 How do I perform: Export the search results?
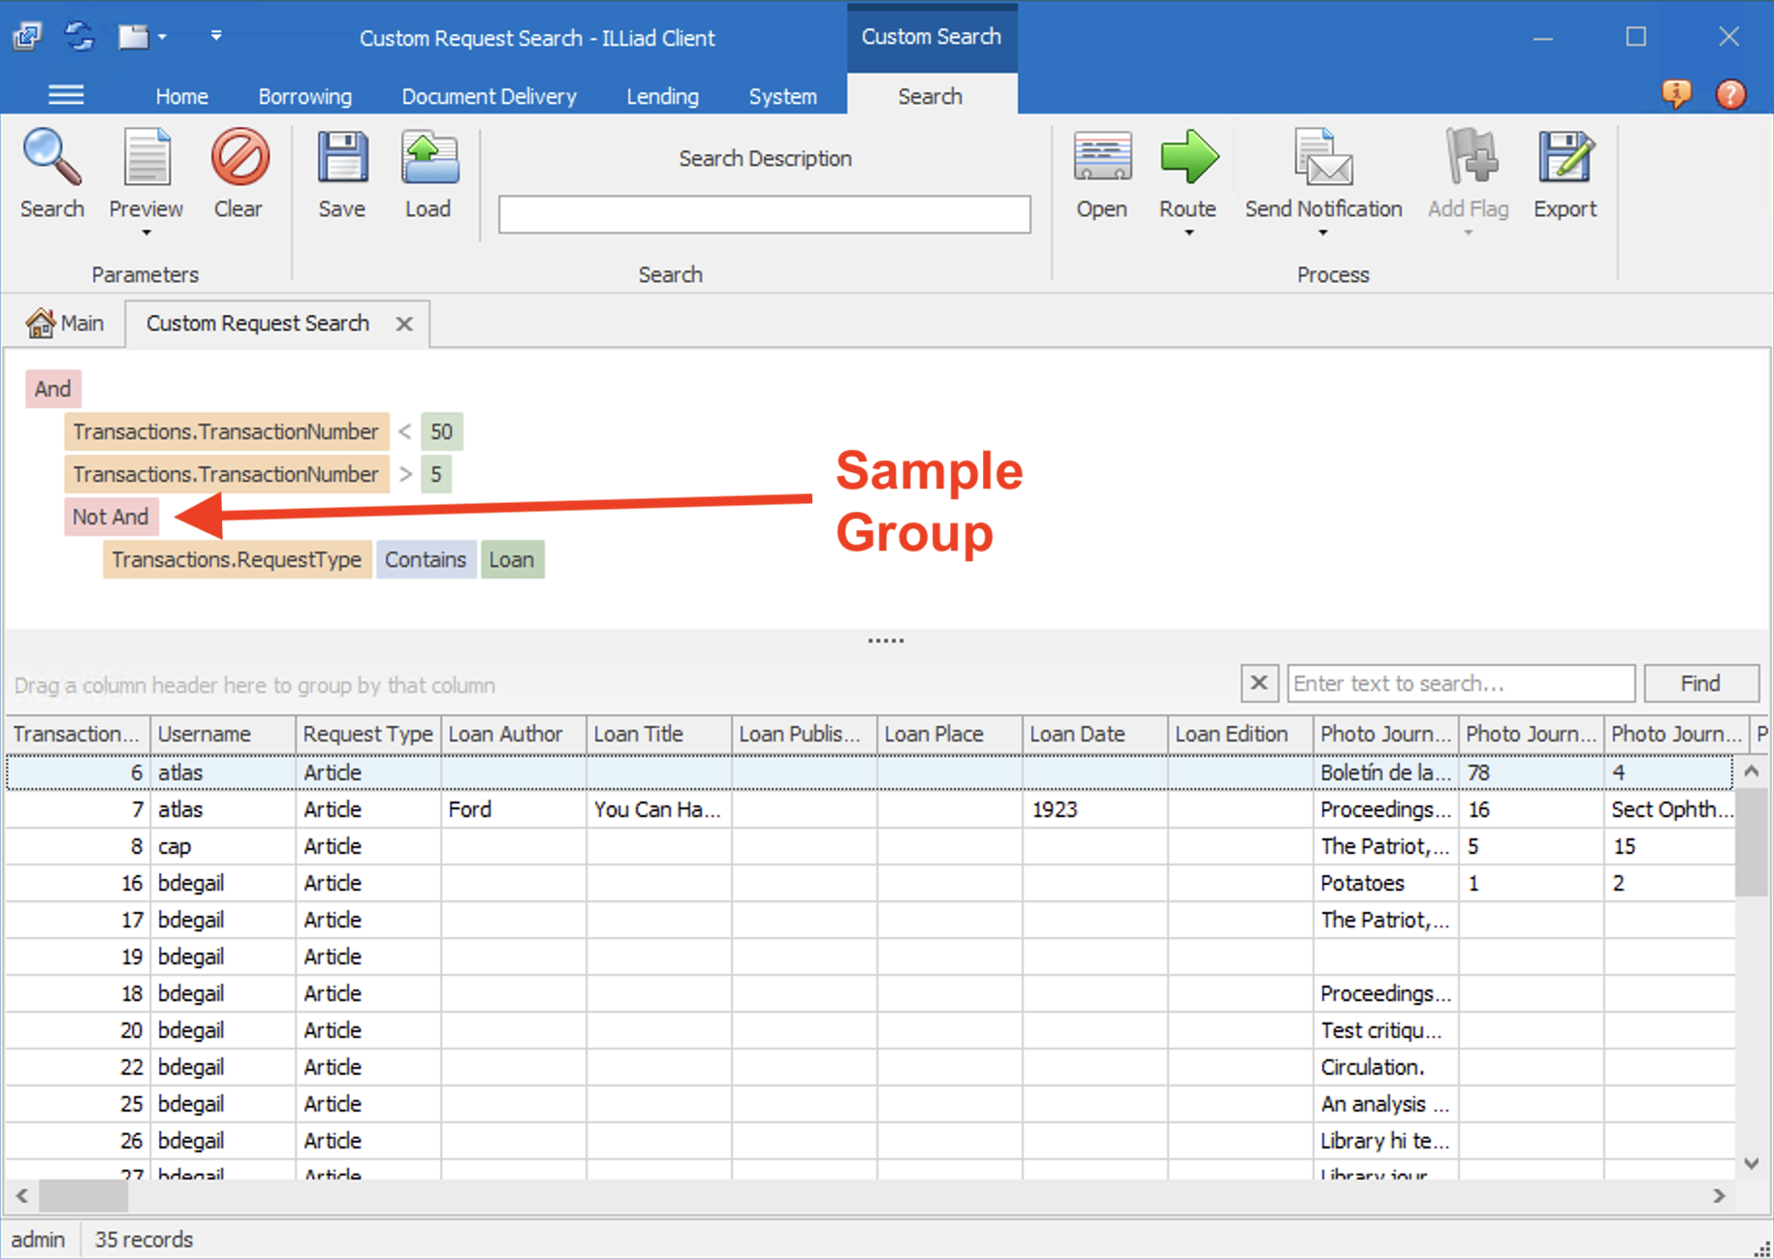point(1564,174)
